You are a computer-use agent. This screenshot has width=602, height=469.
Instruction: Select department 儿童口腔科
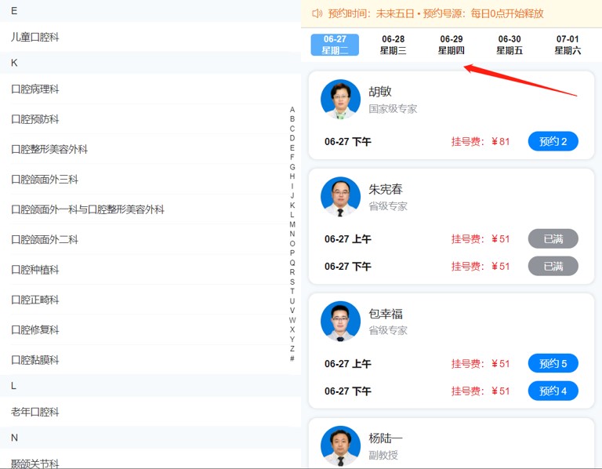coord(150,37)
